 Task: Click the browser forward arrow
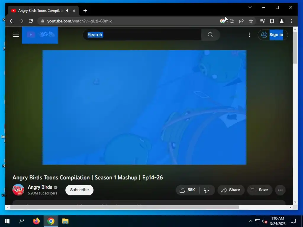coord(21,21)
